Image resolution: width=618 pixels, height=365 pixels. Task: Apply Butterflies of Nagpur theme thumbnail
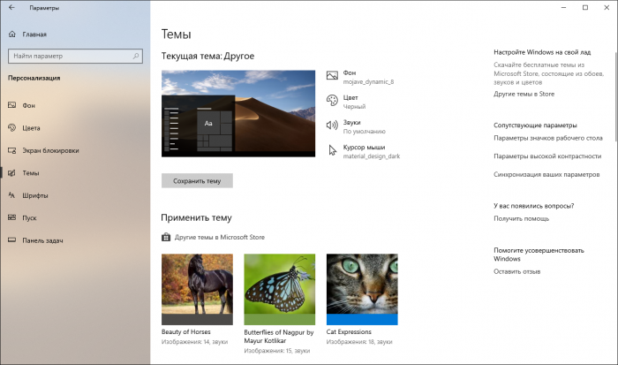[x=280, y=289]
